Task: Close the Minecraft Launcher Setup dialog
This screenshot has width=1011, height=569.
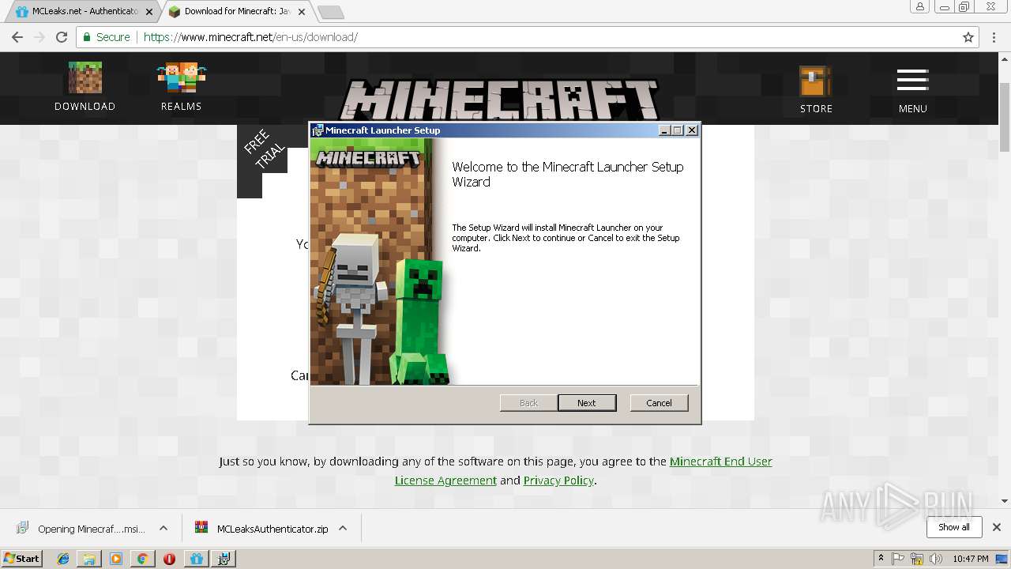Action: (692, 130)
